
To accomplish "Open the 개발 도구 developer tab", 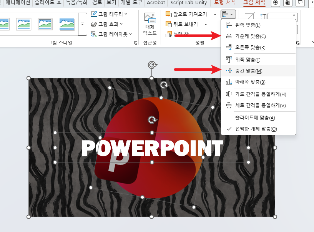I will (131, 3).
